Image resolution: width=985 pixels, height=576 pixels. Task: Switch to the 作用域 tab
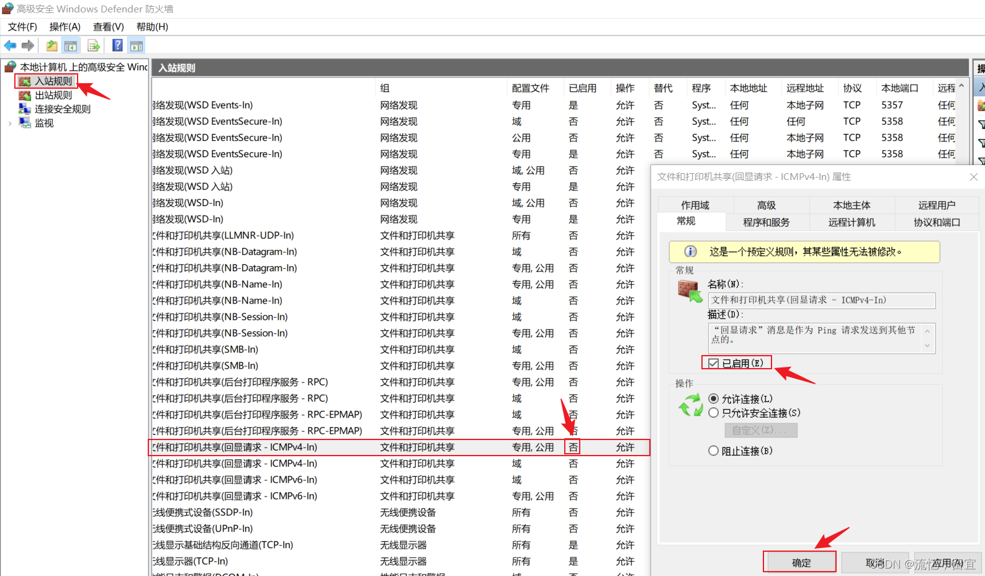tap(695, 205)
